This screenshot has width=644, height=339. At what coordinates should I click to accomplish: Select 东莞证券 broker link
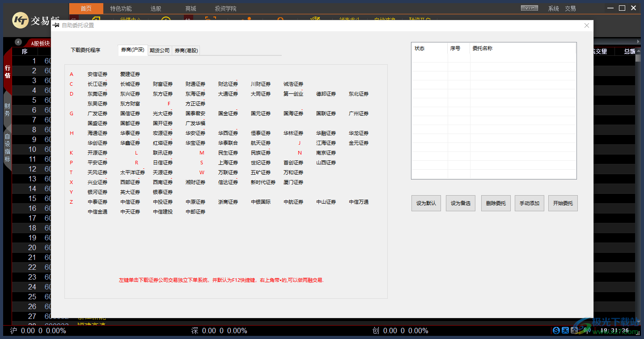click(97, 94)
